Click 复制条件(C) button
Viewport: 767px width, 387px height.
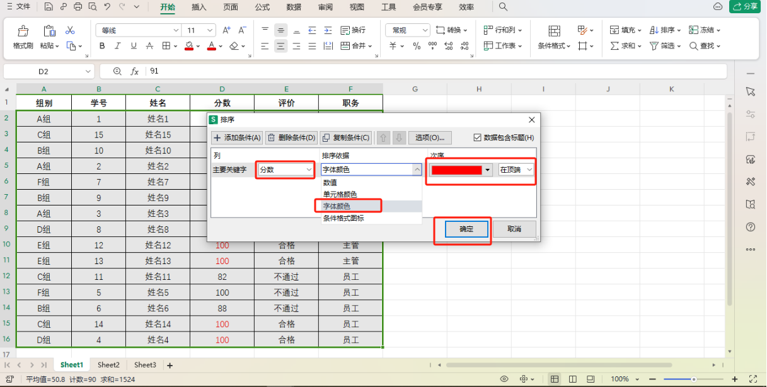pos(345,138)
